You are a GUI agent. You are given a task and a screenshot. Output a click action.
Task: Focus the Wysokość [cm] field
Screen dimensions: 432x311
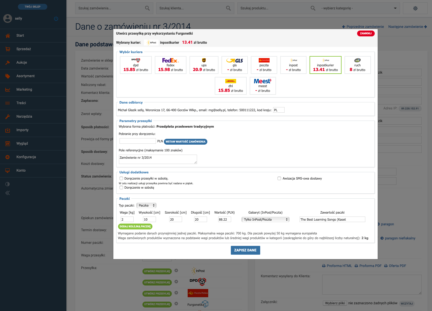[x=149, y=219]
